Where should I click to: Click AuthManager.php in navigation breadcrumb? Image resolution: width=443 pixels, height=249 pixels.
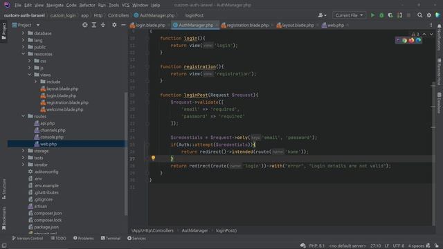(x=154, y=15)
